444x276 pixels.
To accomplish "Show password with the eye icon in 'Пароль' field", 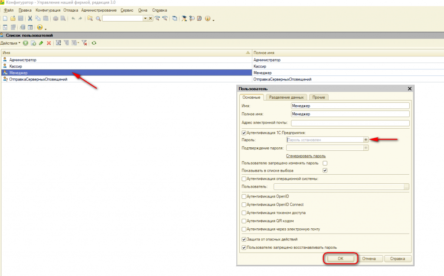I will coord(366,140).
